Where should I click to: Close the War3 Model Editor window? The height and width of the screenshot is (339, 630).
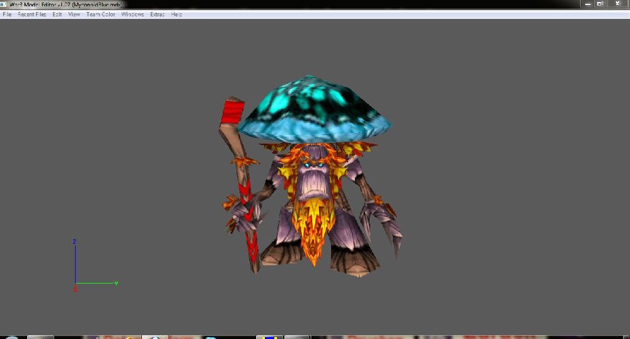[617, 4]
